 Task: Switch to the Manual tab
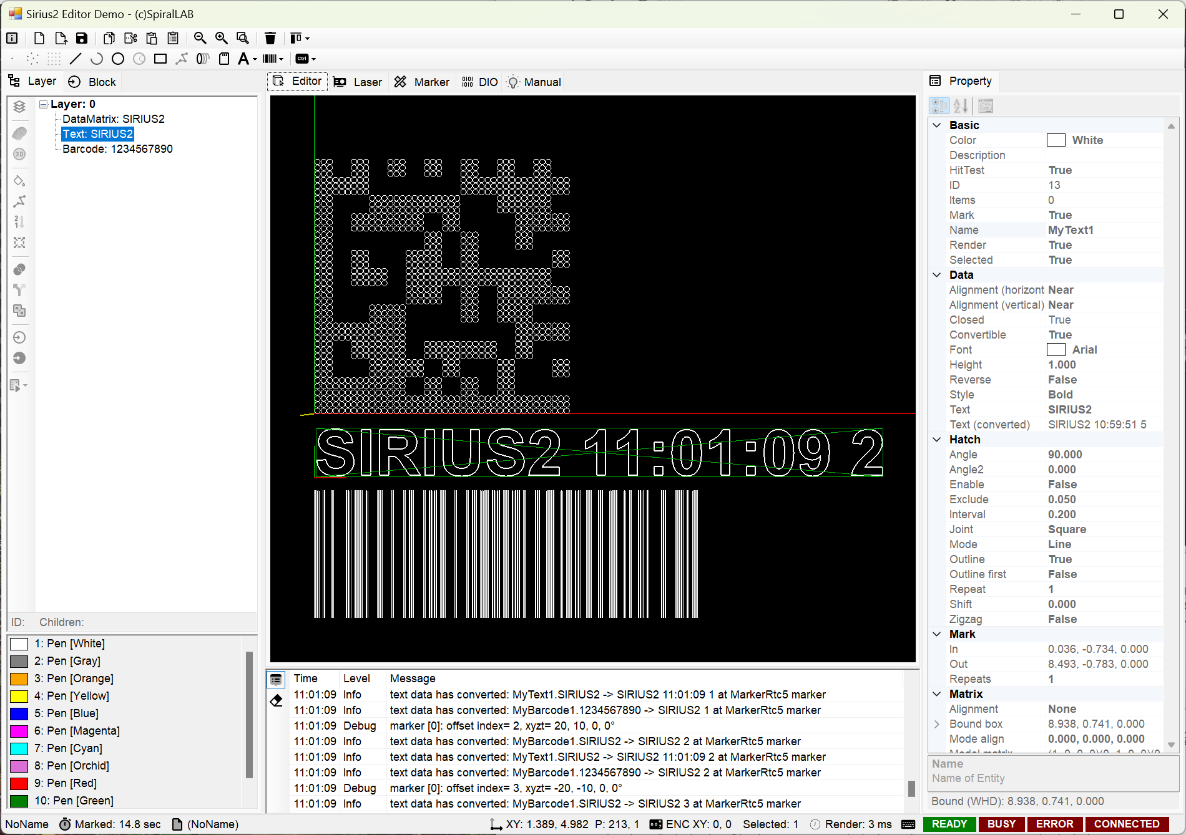point(534,82)
